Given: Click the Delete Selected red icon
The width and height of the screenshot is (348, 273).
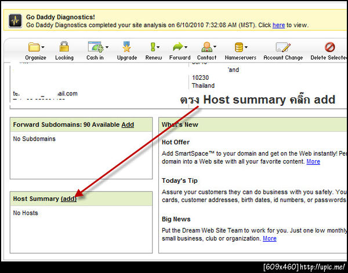Looking at the screenshot, I should 330,47.
